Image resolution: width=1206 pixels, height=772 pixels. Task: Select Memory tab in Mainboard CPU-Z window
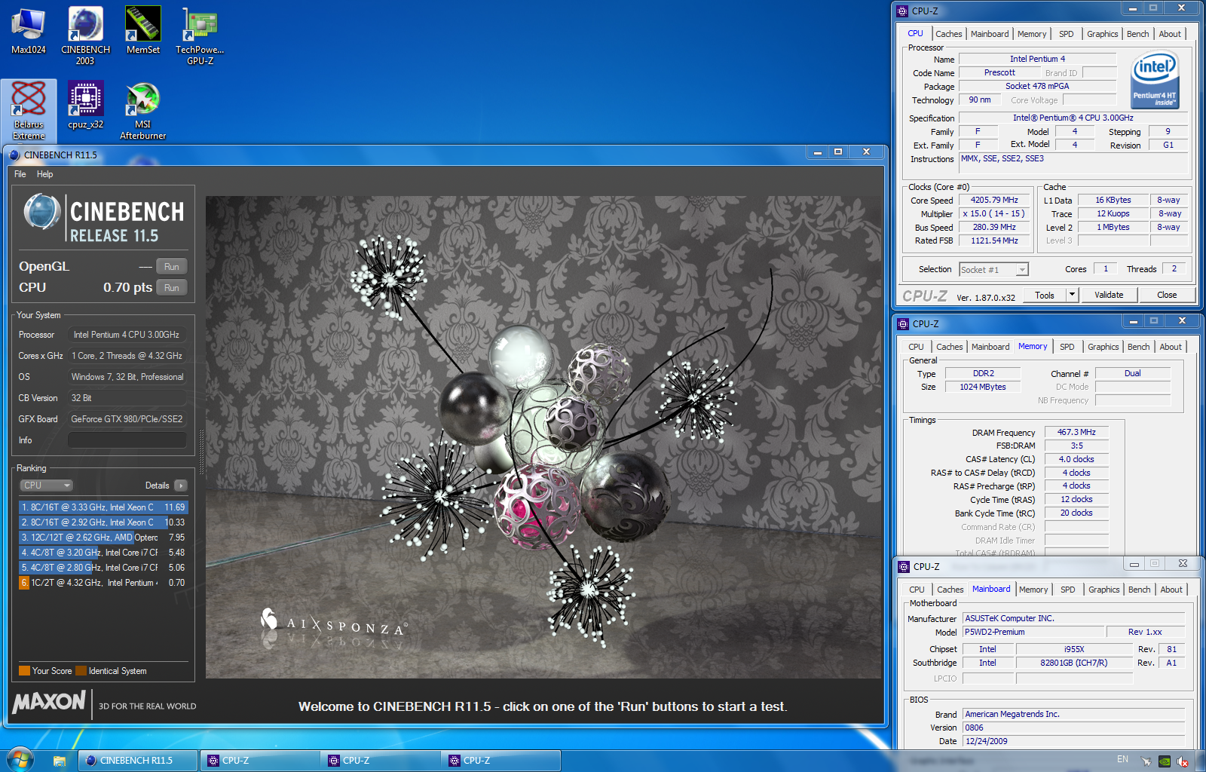click(x=1033, y=590)
